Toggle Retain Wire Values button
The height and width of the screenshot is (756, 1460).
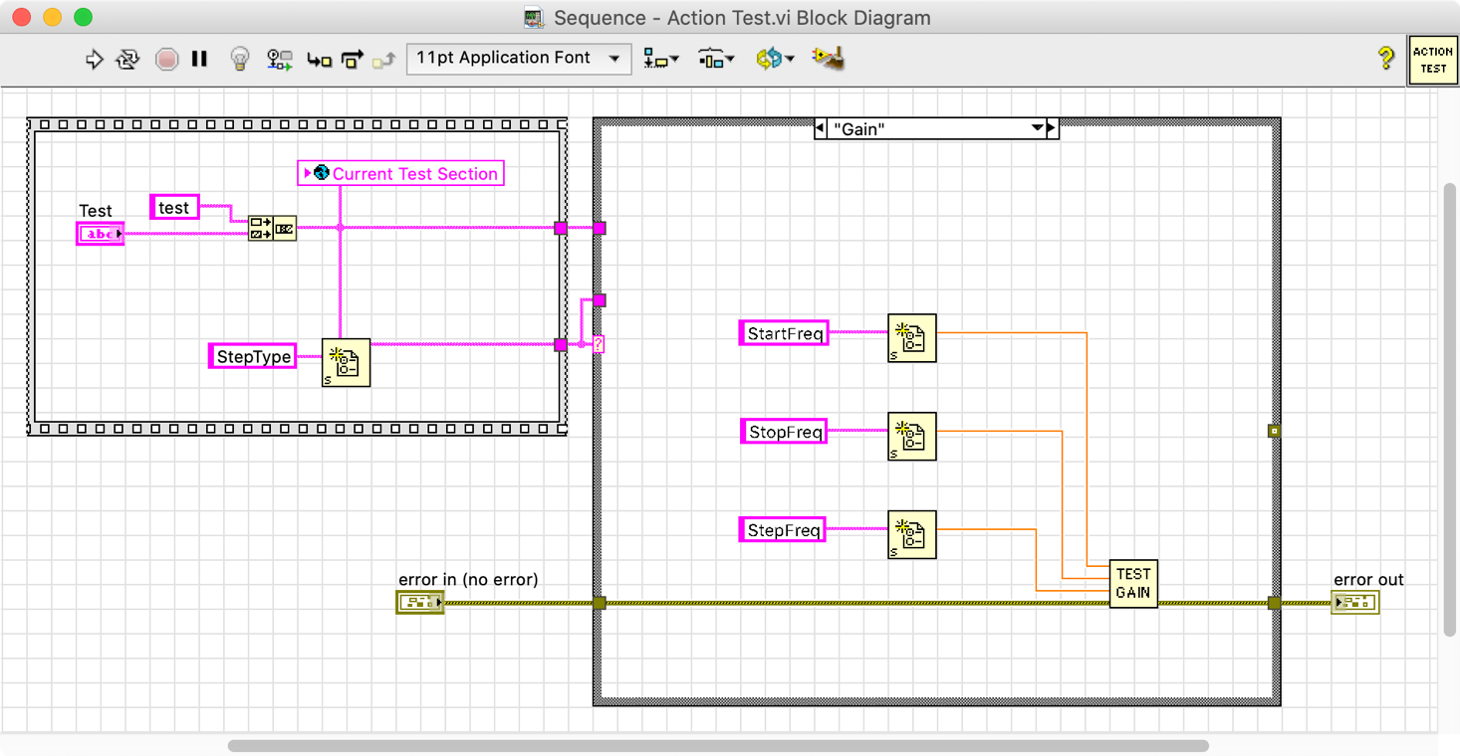(x=280, y=60)
